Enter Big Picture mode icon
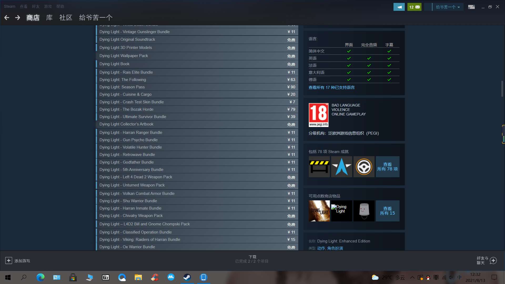 471,7
